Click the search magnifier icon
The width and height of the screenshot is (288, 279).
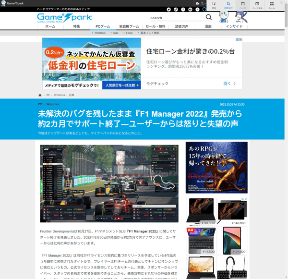click(x=209, y=17)
